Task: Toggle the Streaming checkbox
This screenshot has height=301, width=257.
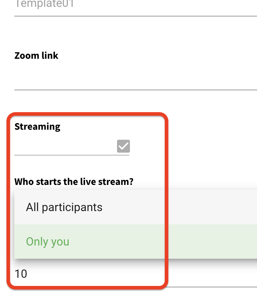Action: pyautogui.click(x=123, y=146)
